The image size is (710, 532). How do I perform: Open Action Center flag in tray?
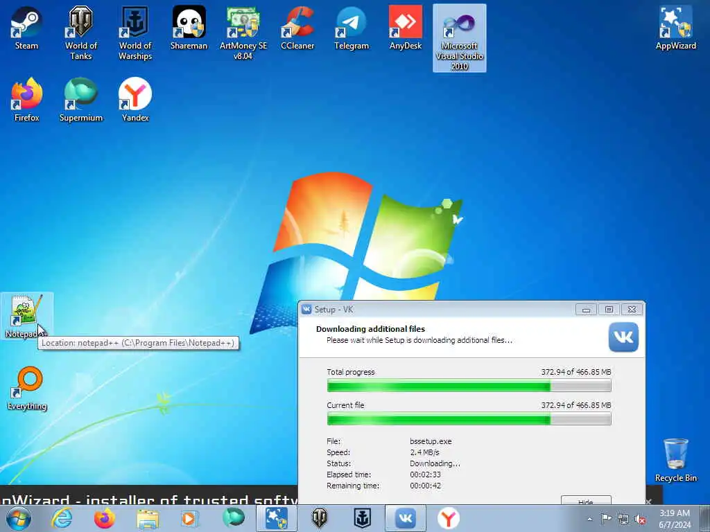[606, 519]
